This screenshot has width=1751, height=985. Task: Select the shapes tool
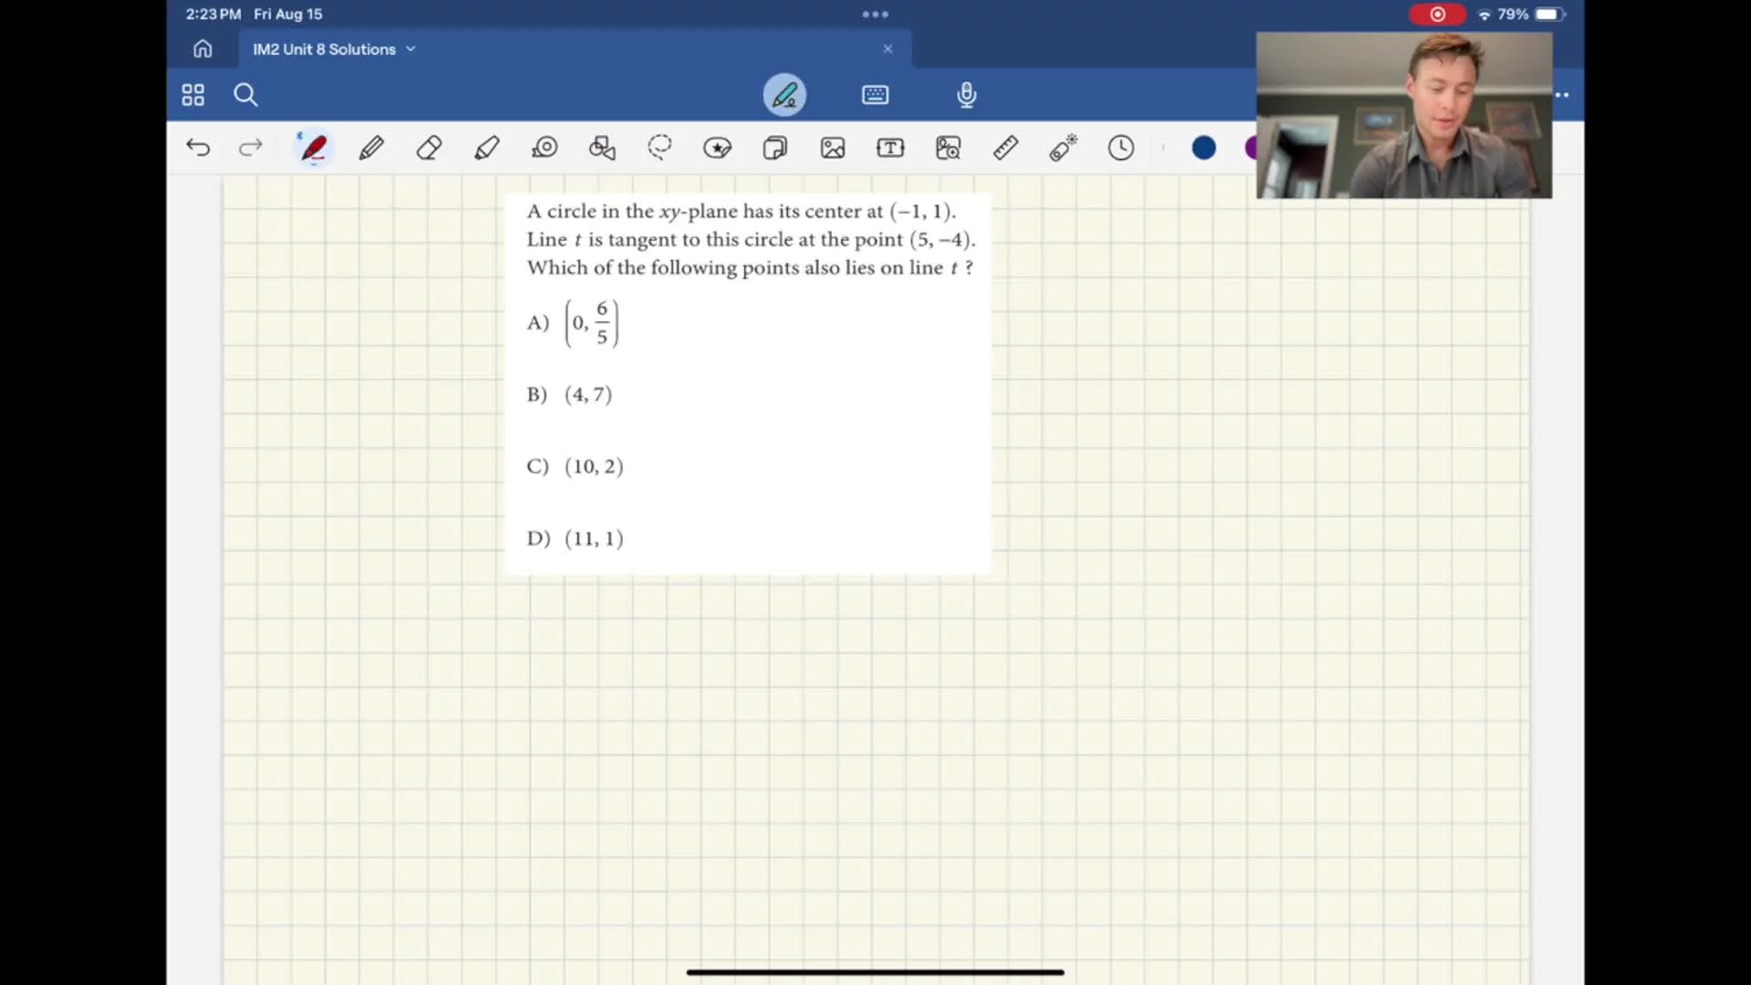pyautogui.click(x=602, y=148)
